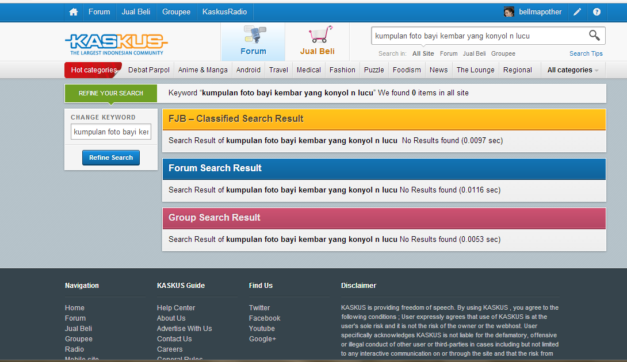Click the Change Keyword input field
Image resolution: width=627 pixels, height=362 pixels.
click(111, 132)
